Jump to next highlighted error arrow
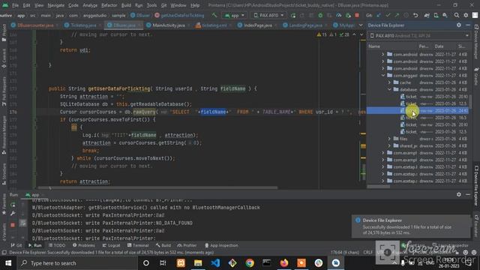Image resolution: width=480 pixels, height=270 pixels. pyautogui.click(x=361, y=34)
